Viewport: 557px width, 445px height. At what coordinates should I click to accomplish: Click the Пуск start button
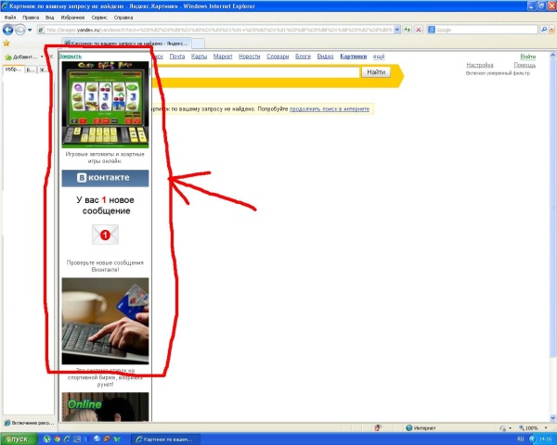point(18,439)
